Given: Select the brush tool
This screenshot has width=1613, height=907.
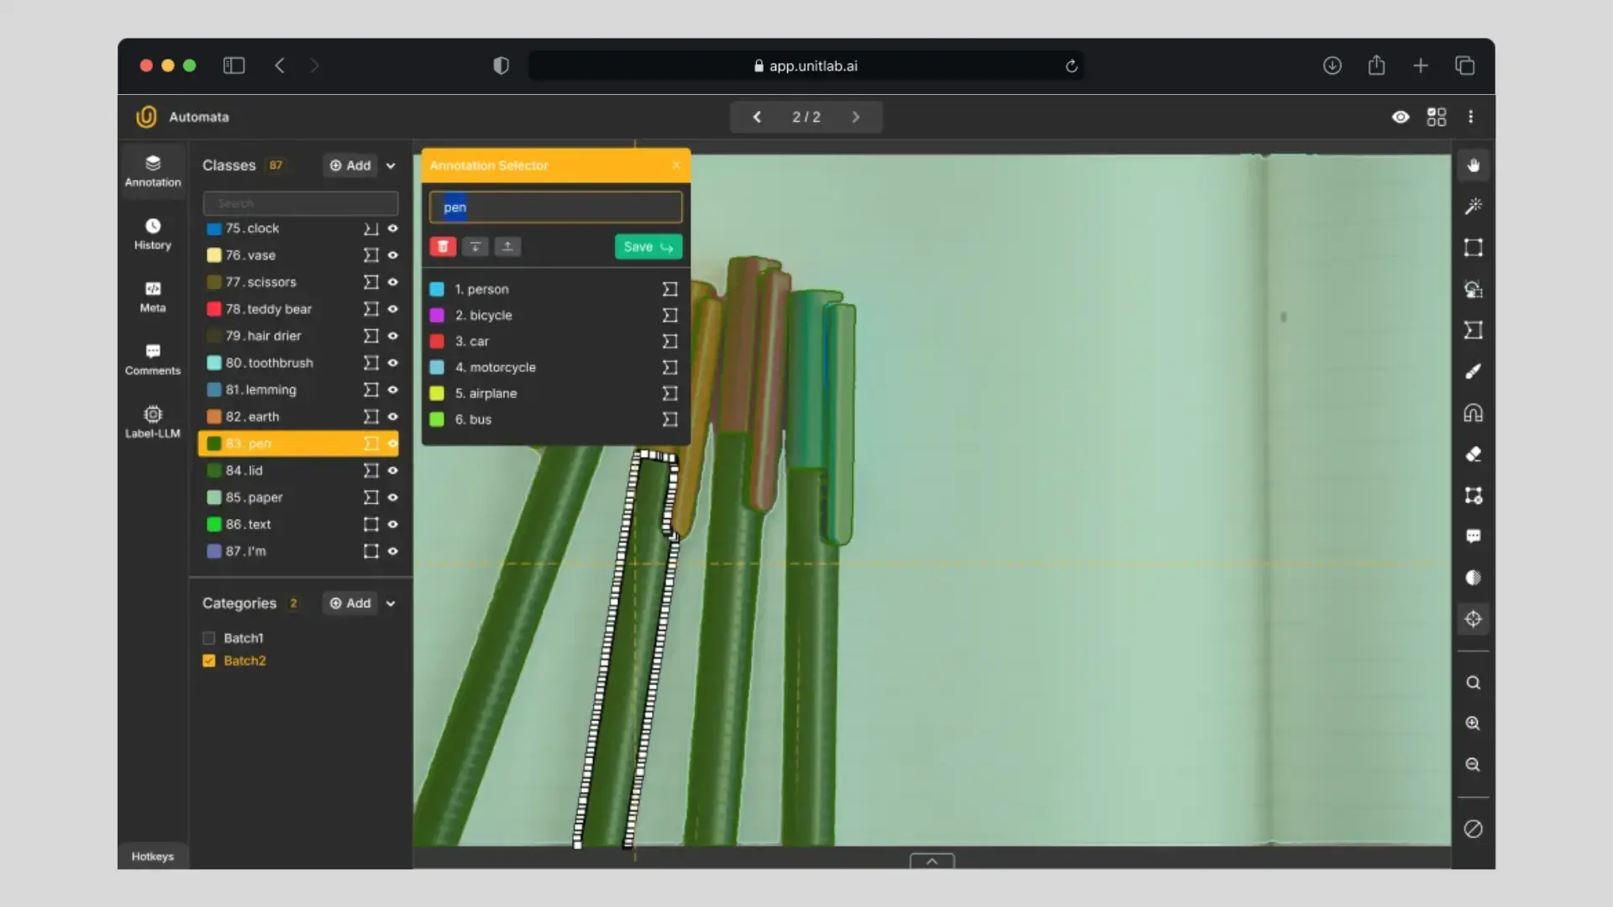Looking at the screenshot, I should [1473, 371].
